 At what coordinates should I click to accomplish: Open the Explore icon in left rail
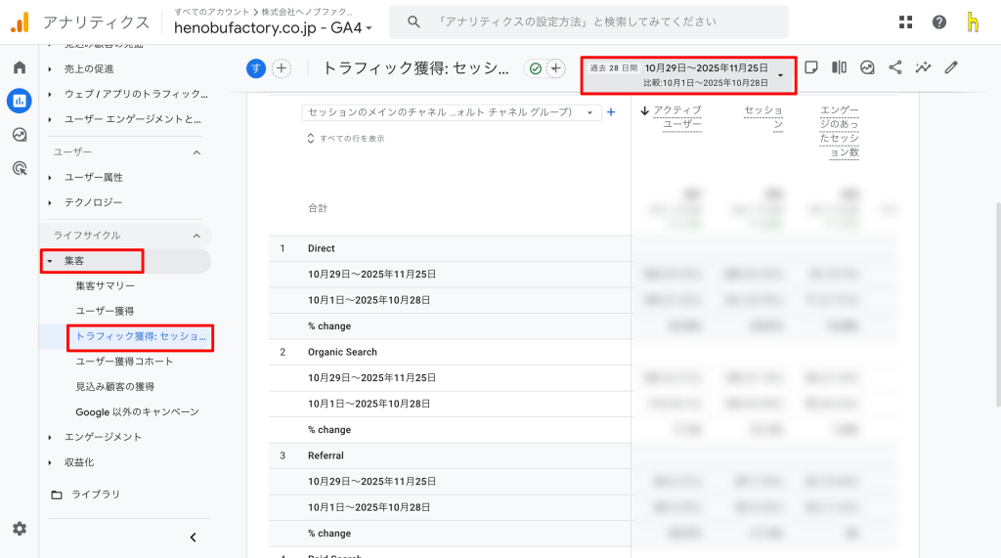19,135
